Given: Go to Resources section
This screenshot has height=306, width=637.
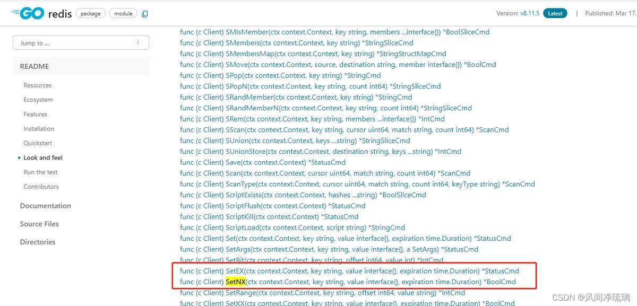Looking at the screenshot, I should [x=38, y=85].
